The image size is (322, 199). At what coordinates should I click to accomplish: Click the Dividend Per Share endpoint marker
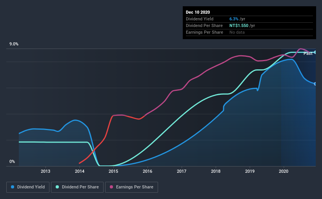click(315, 52)
